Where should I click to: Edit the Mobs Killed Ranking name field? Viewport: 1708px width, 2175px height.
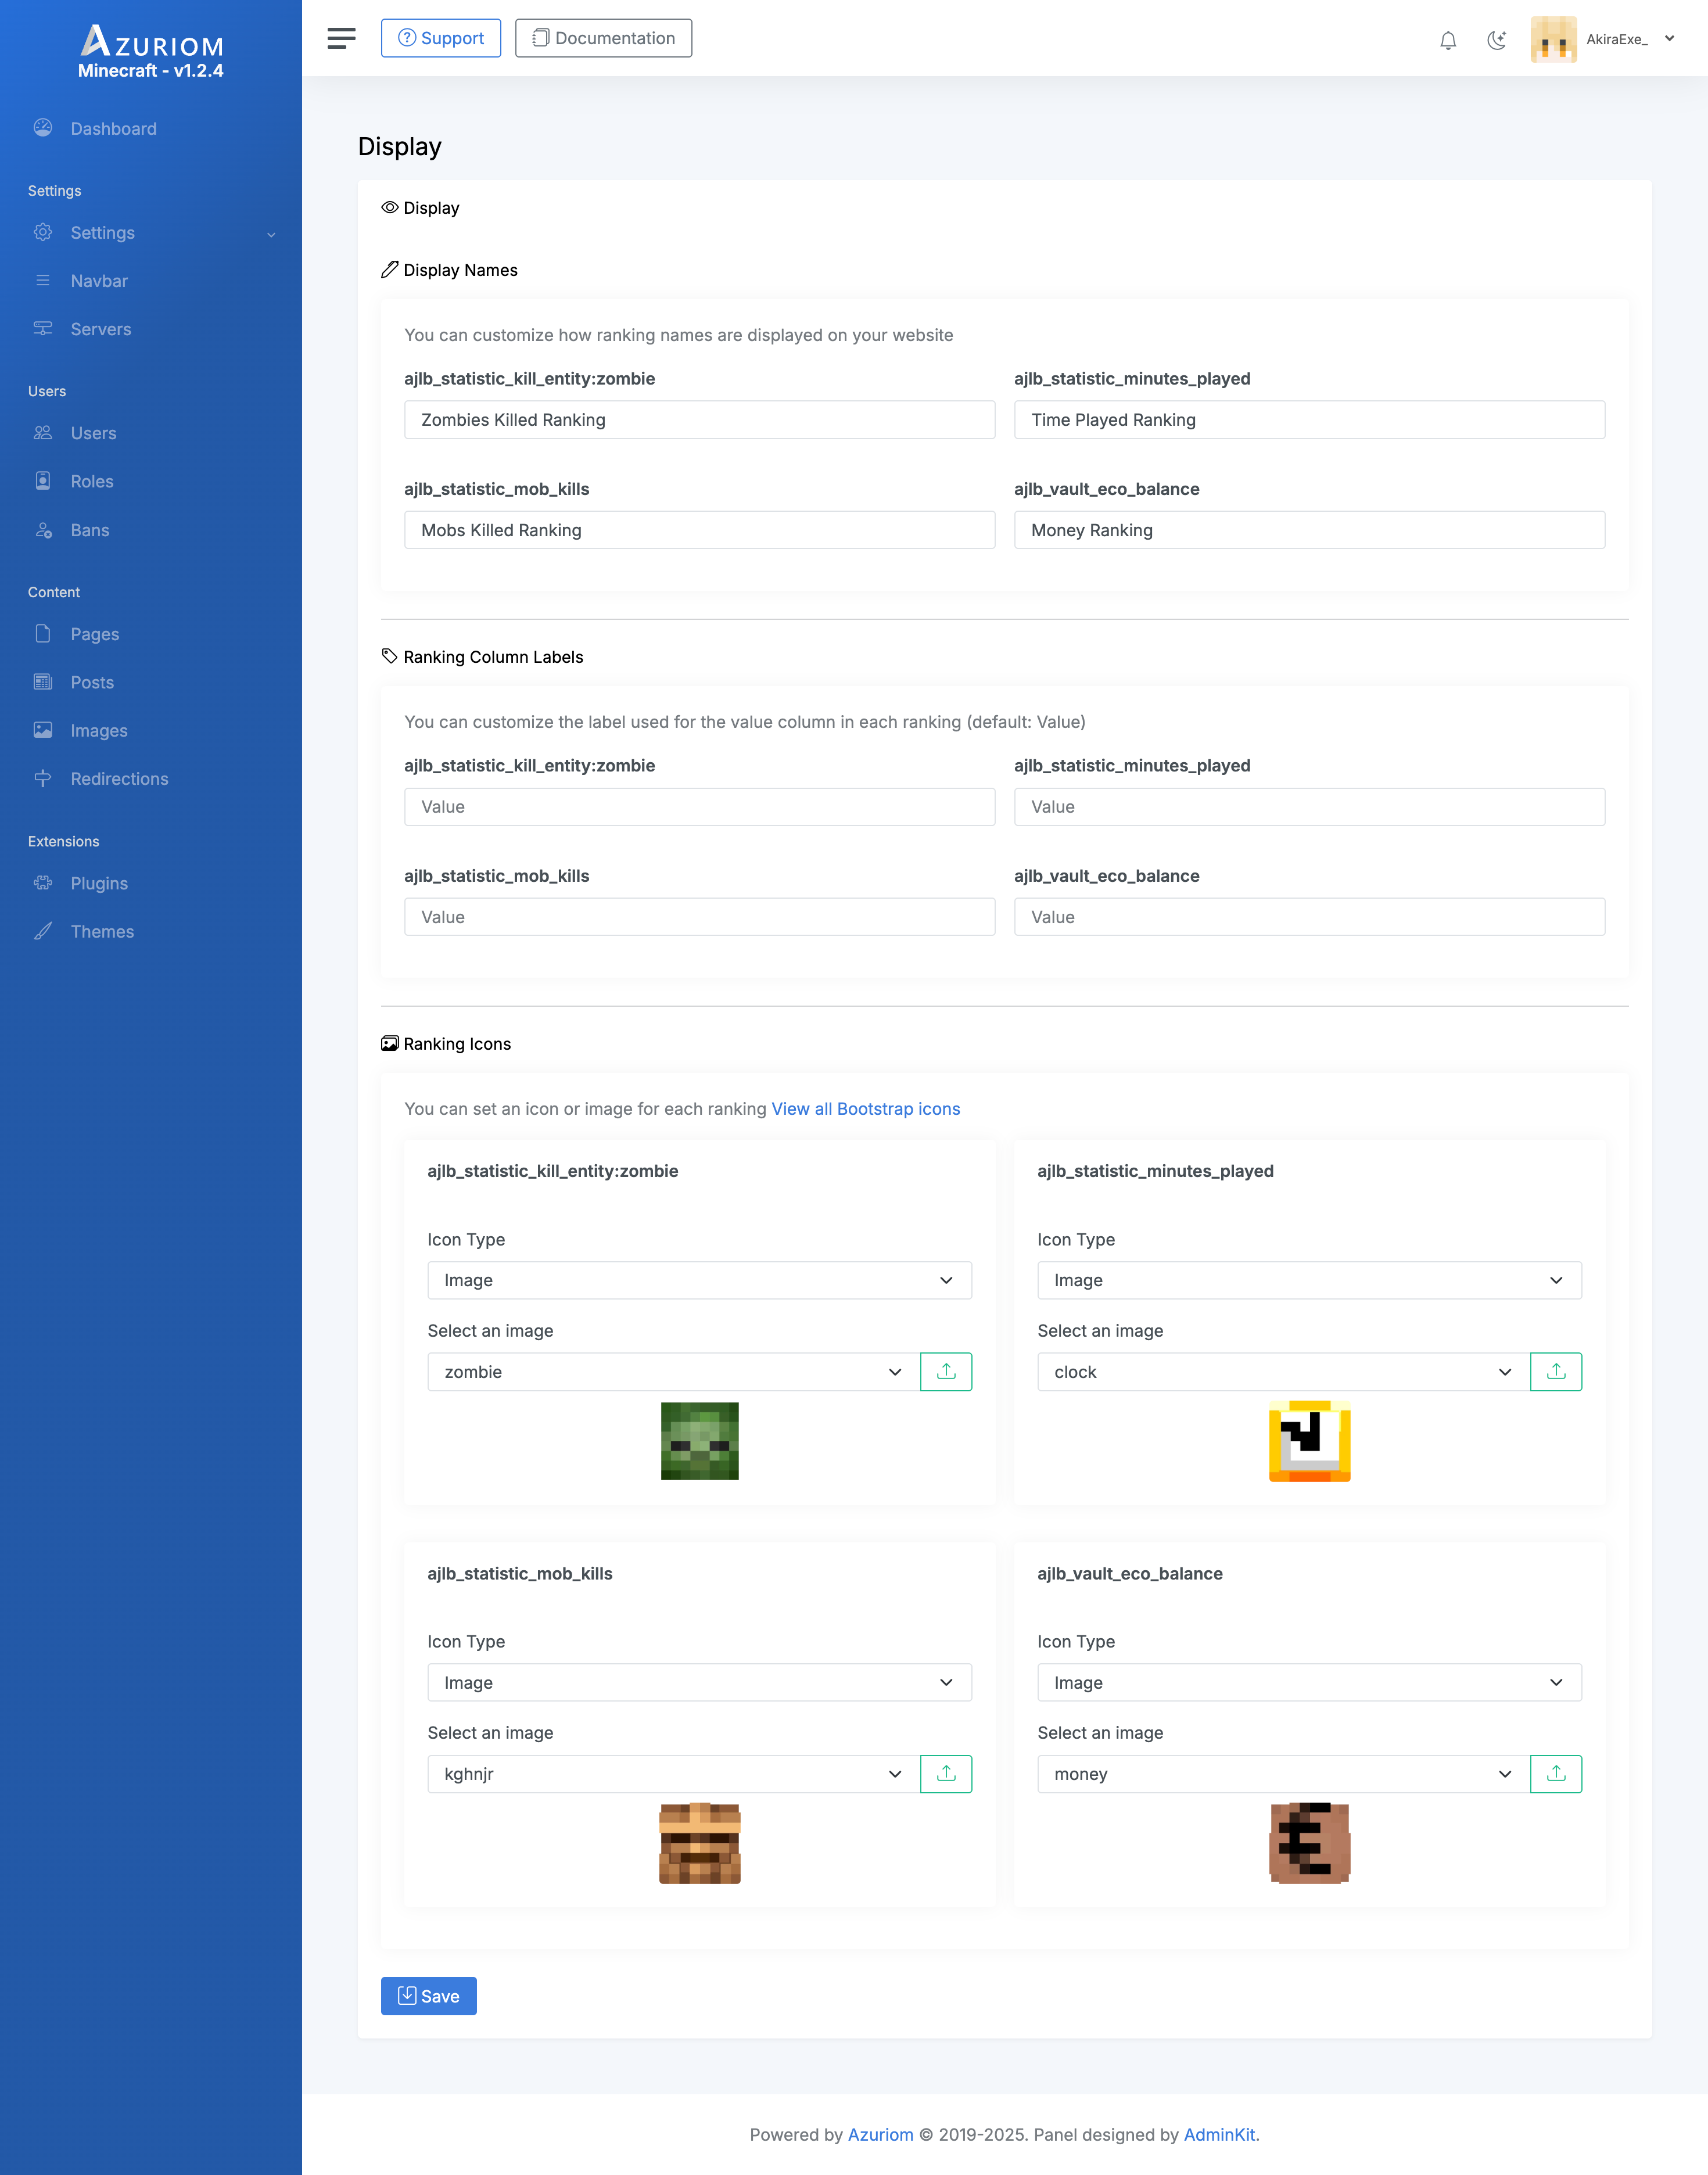(x=699, y=530)
